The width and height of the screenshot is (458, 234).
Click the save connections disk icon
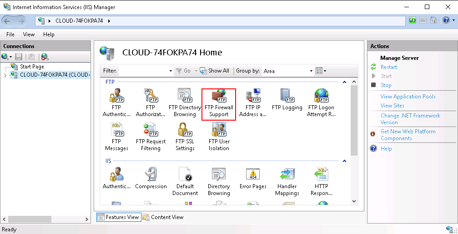(19, 57)
